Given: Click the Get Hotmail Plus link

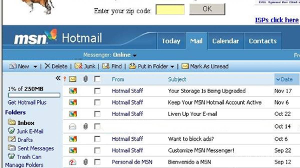Looking at the screenshot, I should (x=27, y=102).
